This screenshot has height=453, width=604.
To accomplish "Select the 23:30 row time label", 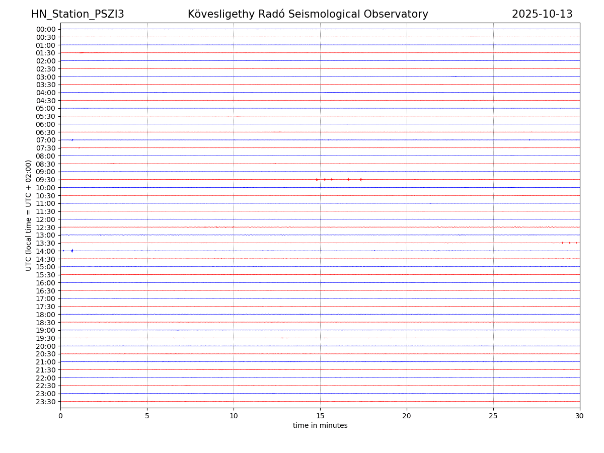I will (x=45, y=402).
